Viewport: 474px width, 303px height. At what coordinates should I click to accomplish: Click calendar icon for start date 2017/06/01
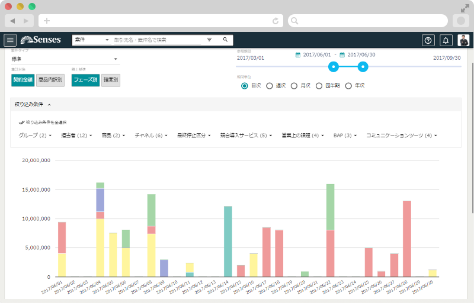pos(298,55)
